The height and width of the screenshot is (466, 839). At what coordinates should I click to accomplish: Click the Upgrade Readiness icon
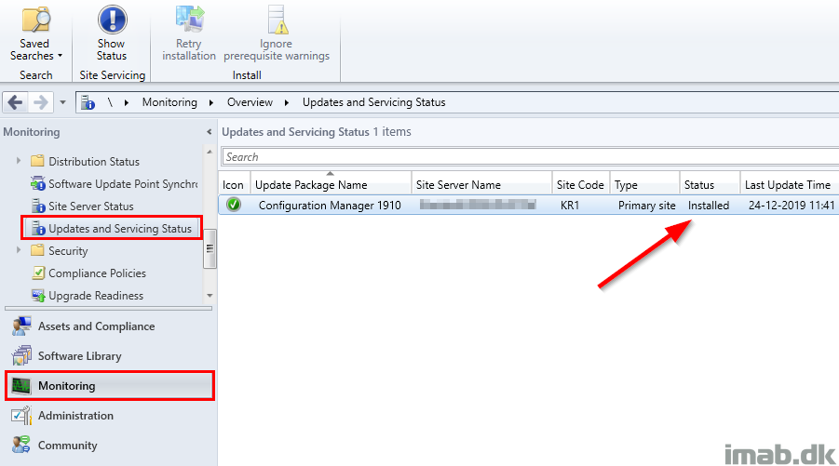(37, 295)
